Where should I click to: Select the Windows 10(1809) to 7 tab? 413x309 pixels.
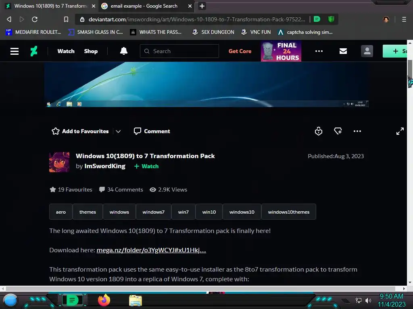(x=50, y=6)
